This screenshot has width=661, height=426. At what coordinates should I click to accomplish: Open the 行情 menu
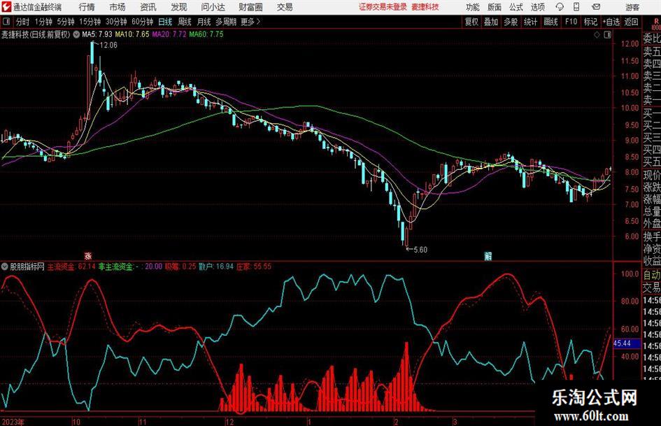87,7
